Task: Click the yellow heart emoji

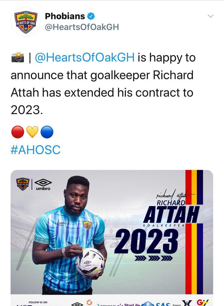Action: [x=32, y=132]
